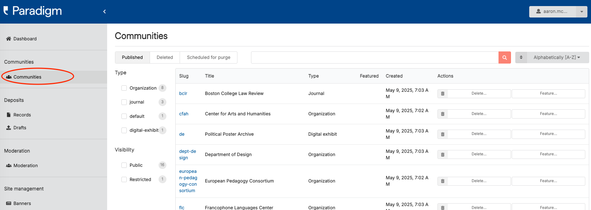This screenshot has width=591, height=210.
Task: Click the orange search magnifier icon
Action: (505, 57)
